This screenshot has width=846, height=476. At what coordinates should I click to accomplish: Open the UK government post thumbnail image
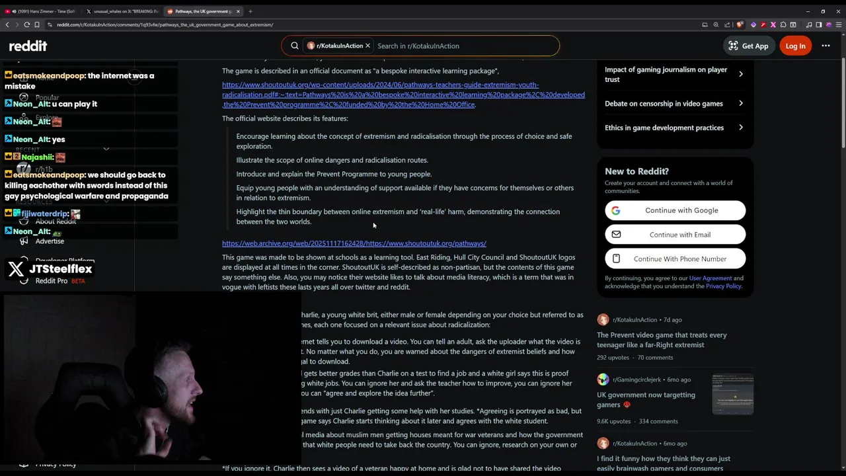(732, 394)
